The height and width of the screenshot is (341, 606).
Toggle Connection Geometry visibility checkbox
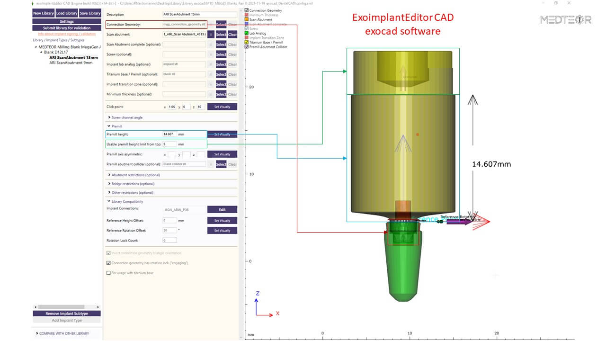click(247, 10)
